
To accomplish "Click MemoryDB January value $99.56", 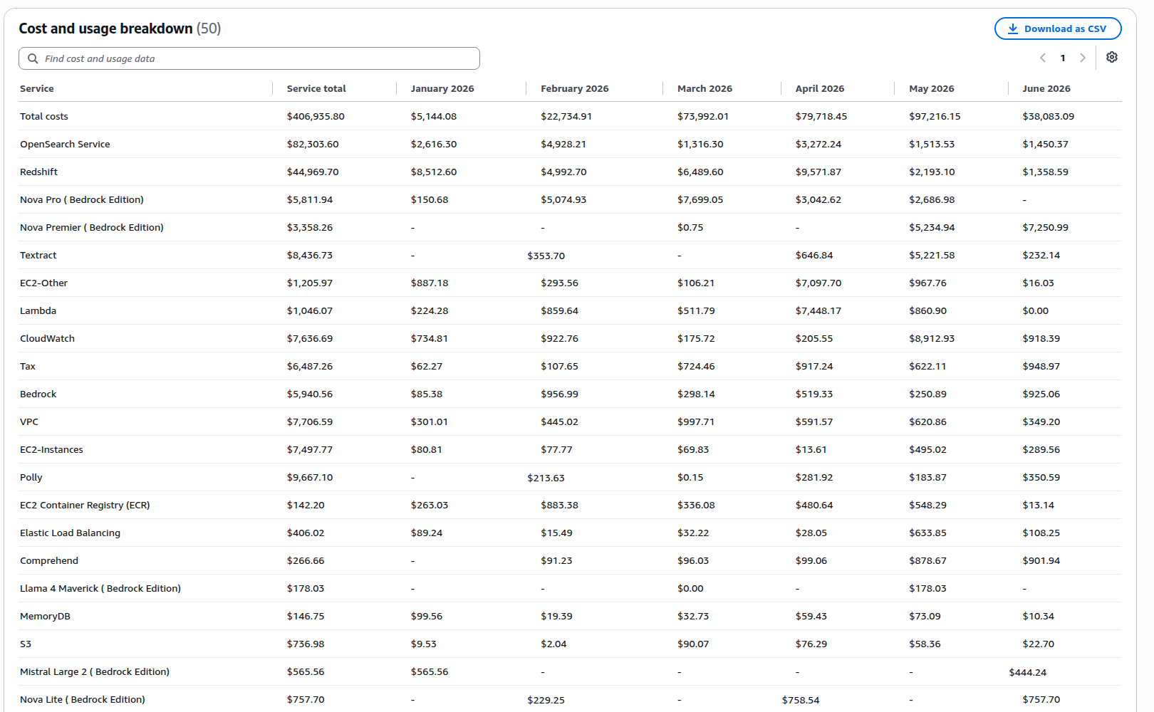I will click(427, 616).
